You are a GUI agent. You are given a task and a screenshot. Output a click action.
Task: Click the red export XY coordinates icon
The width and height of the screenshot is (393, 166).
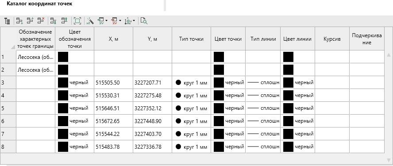coord(115,21)
